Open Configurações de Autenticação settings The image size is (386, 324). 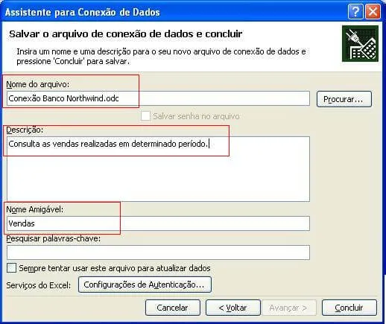pyautogui.click(x=145, y=285)
